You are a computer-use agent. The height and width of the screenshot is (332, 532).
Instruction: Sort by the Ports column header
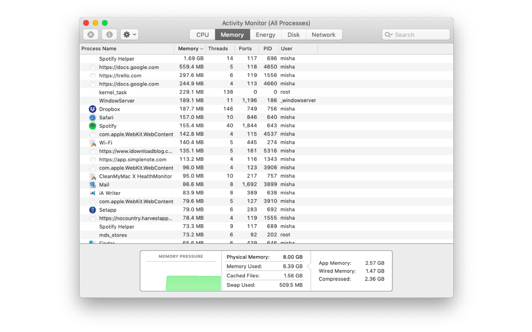coord(247,48)
